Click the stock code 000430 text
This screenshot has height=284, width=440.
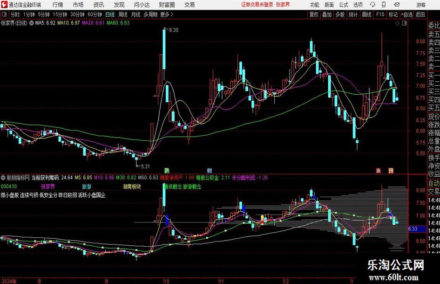click(x=9, y=187)
